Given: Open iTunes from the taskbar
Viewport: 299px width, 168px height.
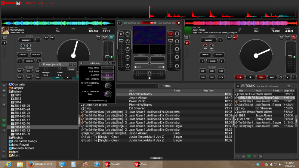Looking at the screenshot, I should [97, 164].
